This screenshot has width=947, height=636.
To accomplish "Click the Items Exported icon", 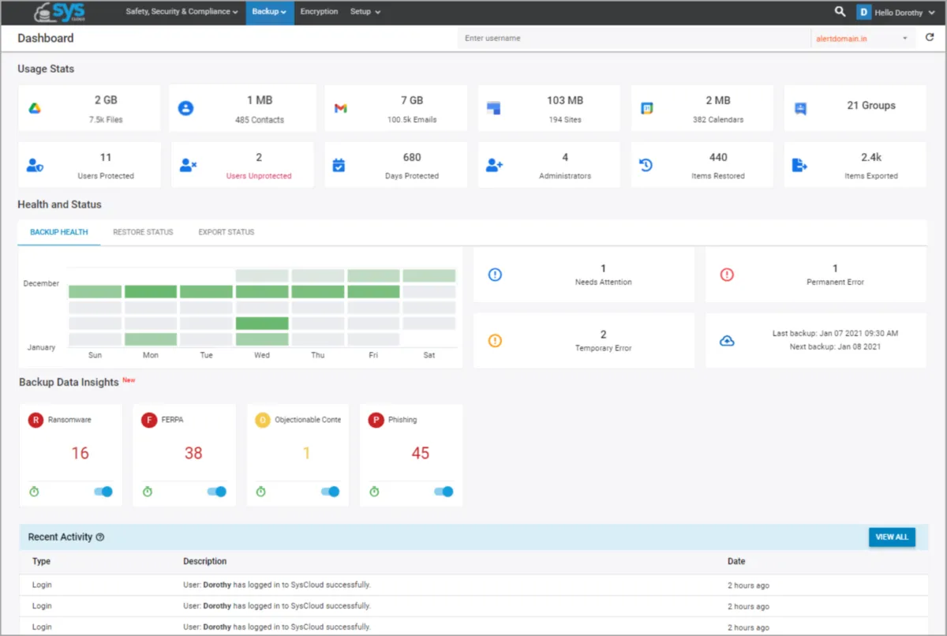I will 799,165.
